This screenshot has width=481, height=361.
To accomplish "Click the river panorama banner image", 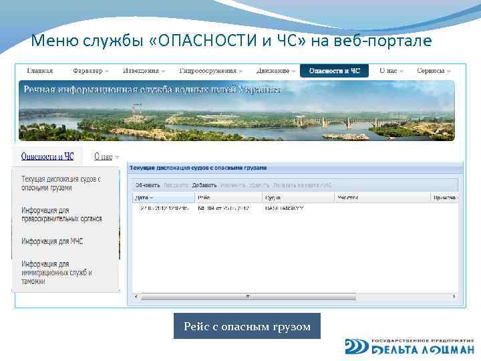I will pos(236,110).
